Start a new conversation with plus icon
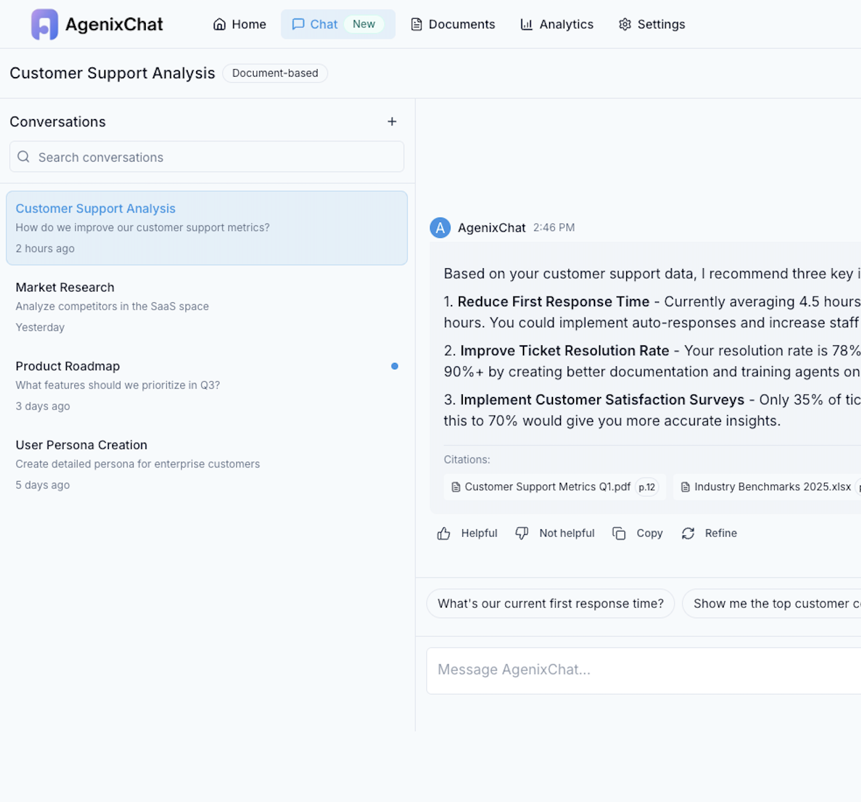The width and height of the screenshot is (861, 802). pos(391,121)
